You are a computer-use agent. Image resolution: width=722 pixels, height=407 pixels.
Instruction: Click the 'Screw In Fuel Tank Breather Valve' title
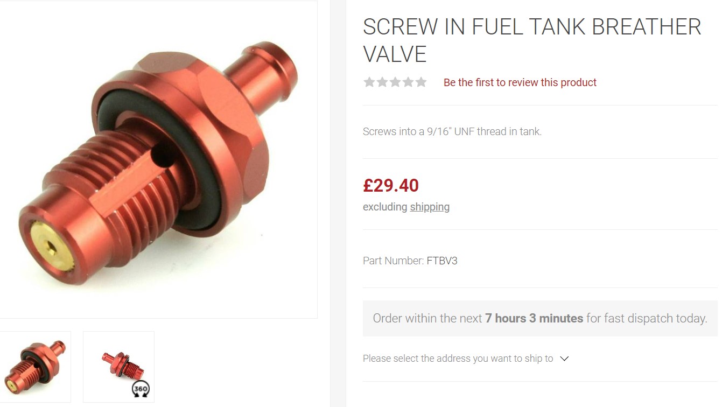click(532, 40)
